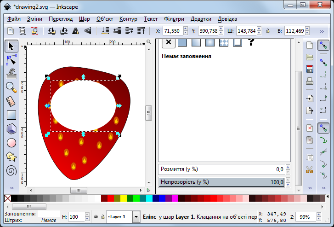334x227 pixels.
Task: Pick the Star and polygon tool
Action: [x=11, y=156]
